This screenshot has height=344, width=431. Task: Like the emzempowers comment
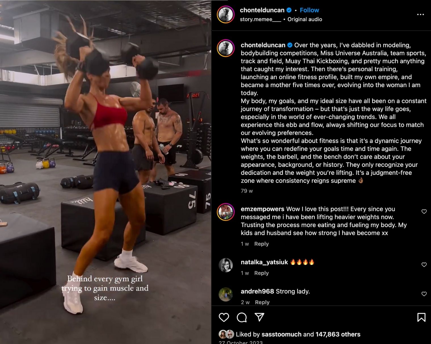click(x=424, y=211)
